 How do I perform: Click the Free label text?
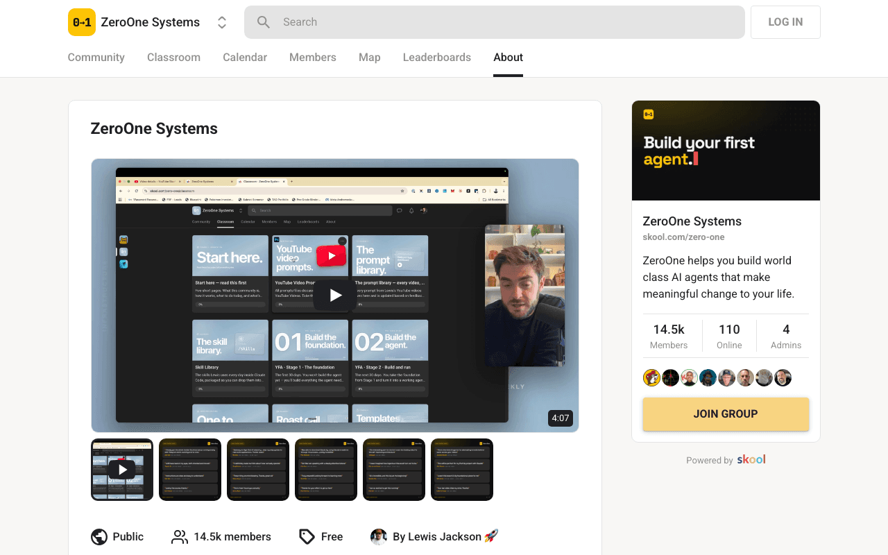tap(332, 537)
